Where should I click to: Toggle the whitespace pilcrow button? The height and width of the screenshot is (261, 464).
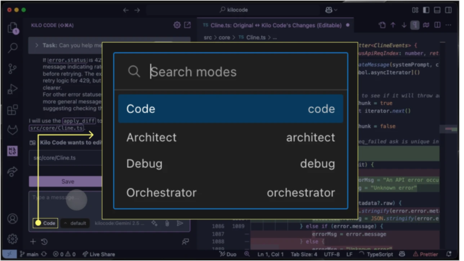pyautogui.click(x=415, y=25)
